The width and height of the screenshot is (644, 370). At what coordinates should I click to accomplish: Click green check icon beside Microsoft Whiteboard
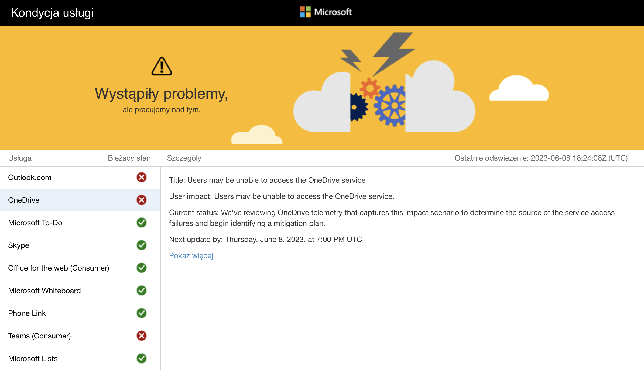click(x=141, y=291)
